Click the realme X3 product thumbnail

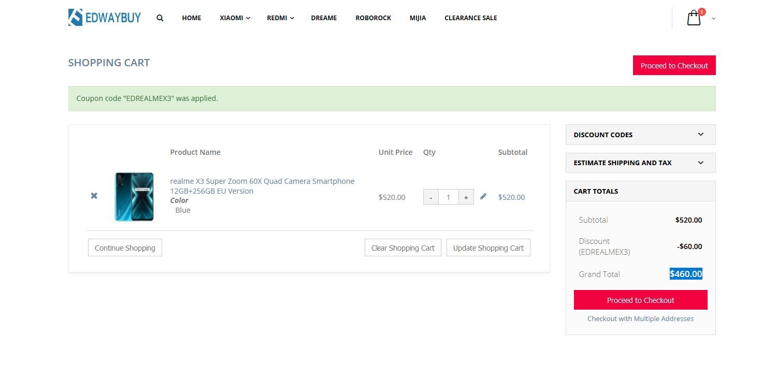point(134,197)
